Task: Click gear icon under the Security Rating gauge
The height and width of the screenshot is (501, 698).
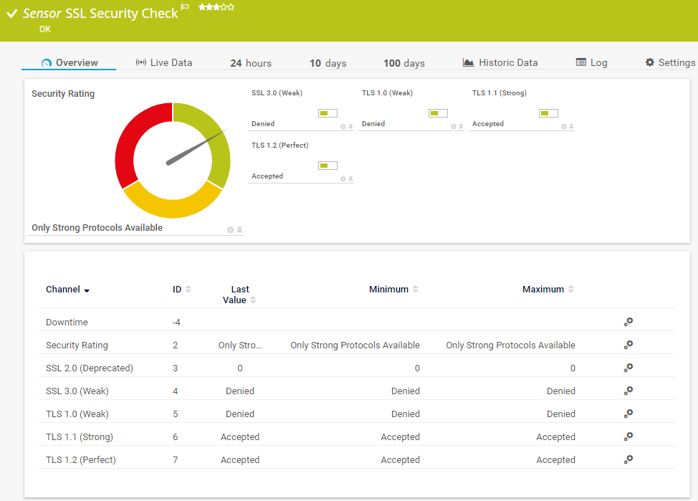Action: 230,230
